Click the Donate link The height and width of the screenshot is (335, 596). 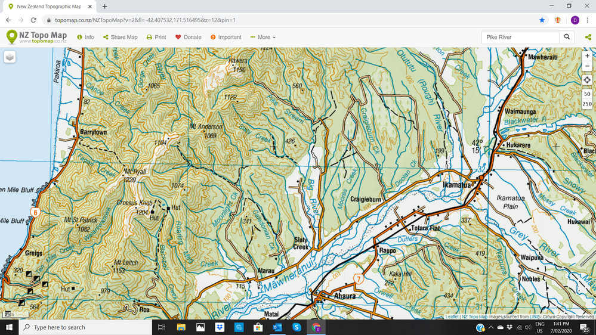point(188,37)
